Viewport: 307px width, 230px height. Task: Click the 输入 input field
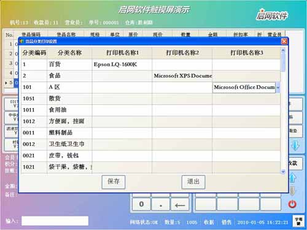pyautogui.click(x=55, y=221)
